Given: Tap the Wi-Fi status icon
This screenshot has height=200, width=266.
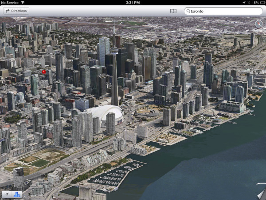Looking at the screenshot, I should point(23,2).
